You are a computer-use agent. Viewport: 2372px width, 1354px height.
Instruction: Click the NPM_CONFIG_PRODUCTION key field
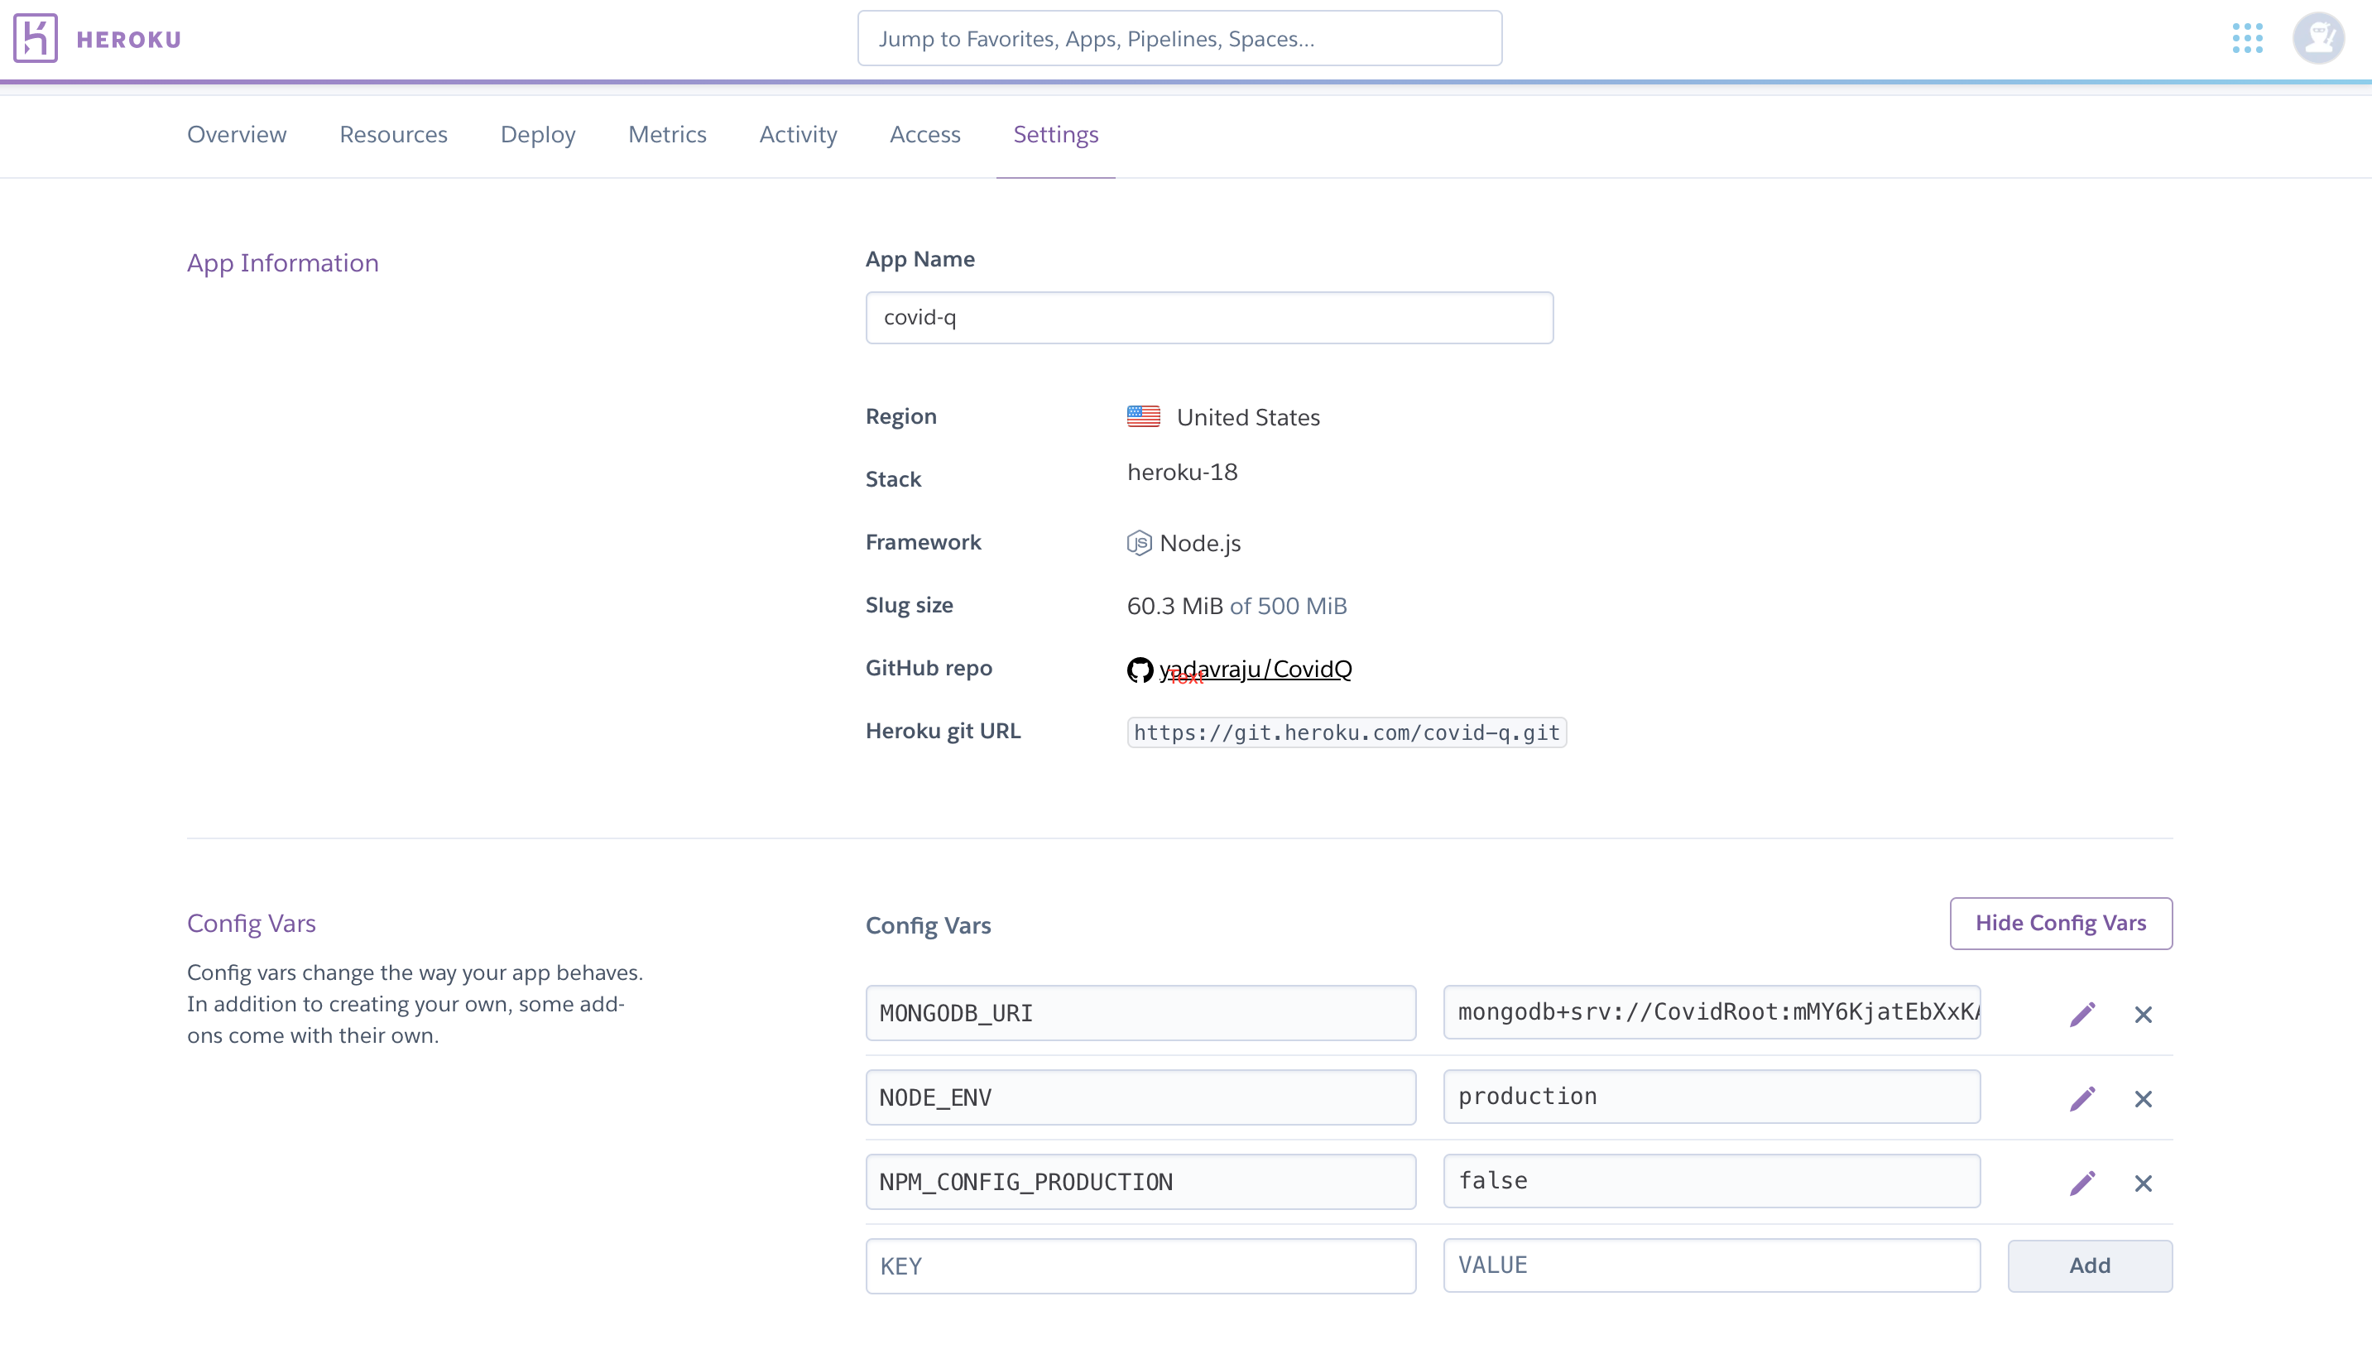coord(1141,1183)
